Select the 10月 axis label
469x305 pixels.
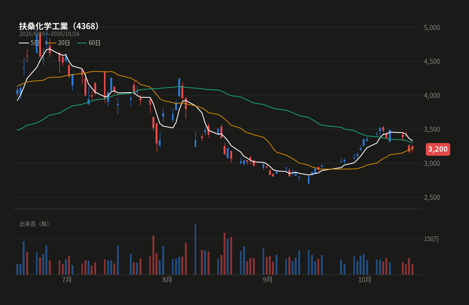(x=365, y=280)
